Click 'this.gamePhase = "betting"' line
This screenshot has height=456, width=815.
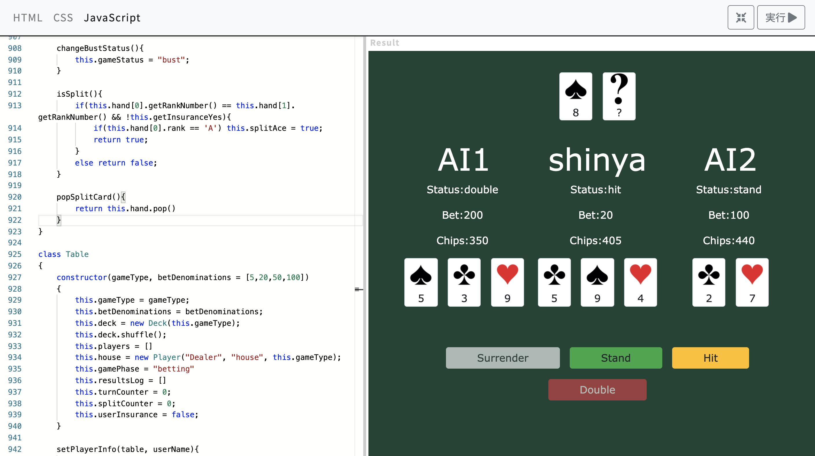[x=134, y=369]
